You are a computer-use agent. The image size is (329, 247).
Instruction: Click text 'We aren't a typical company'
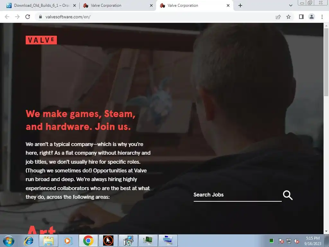[59, 144]
